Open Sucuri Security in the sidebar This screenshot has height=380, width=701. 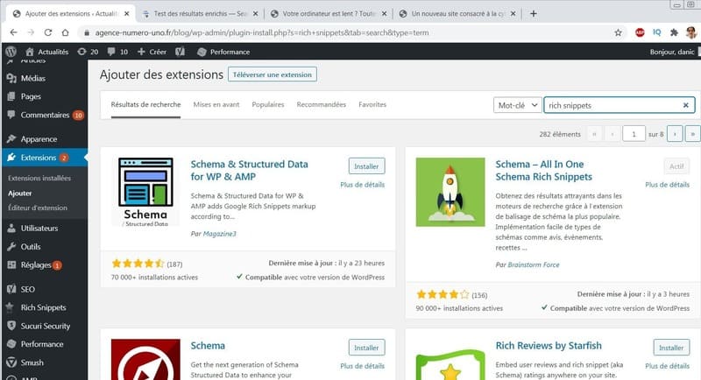point(44,326)
